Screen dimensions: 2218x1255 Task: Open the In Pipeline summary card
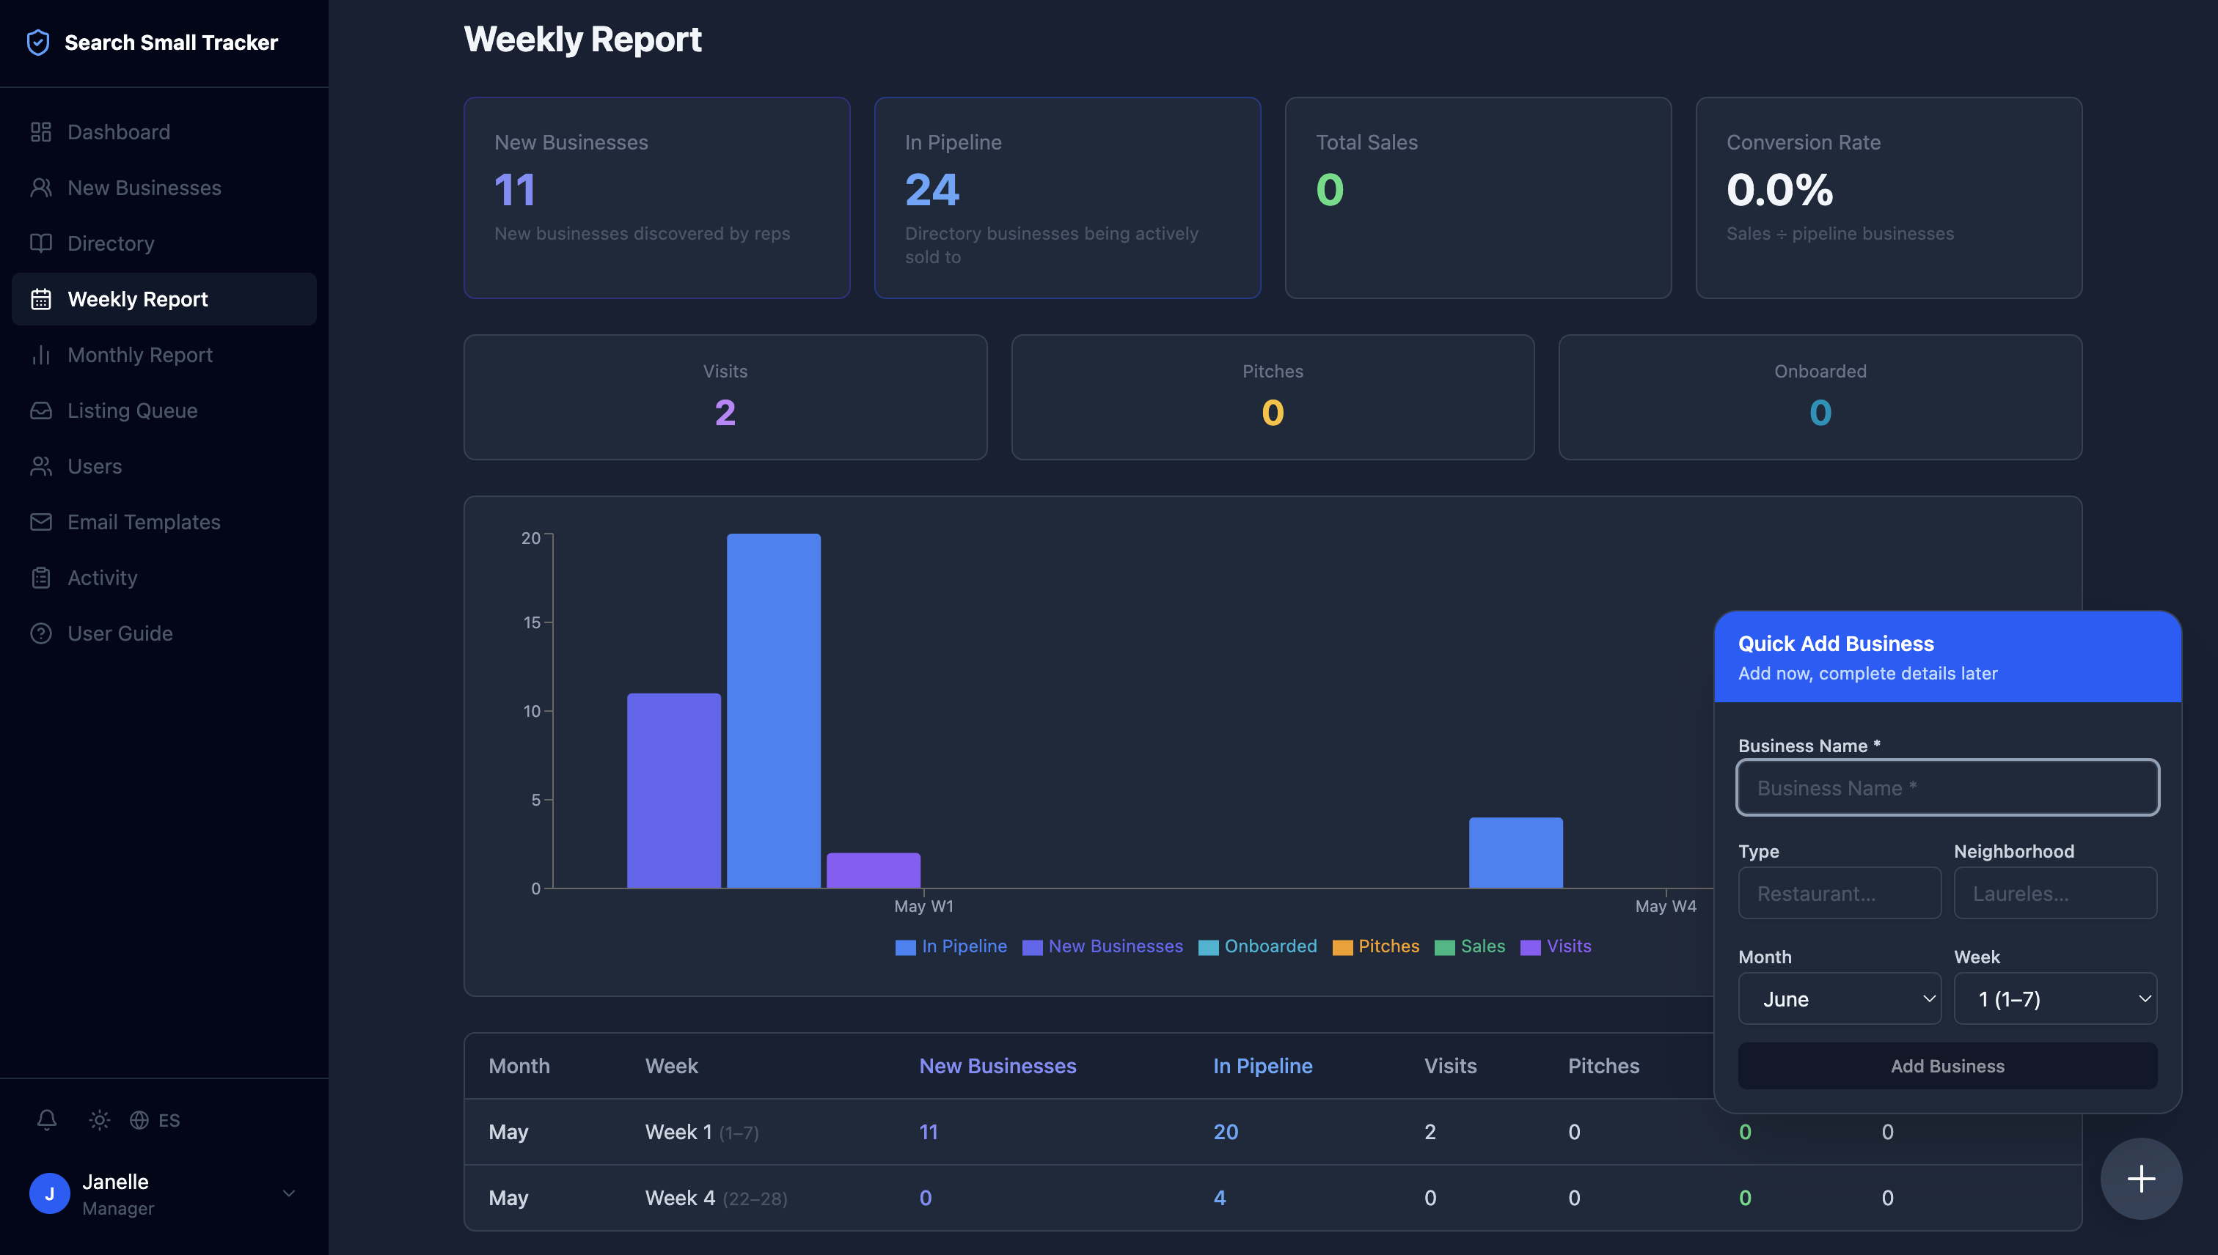(x=1066, y=197)
